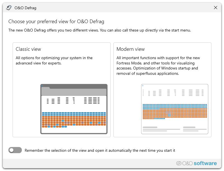Click the circular O&O logo at the bottom
Screen dimensions: 224x171
click(x=178, y=163)
